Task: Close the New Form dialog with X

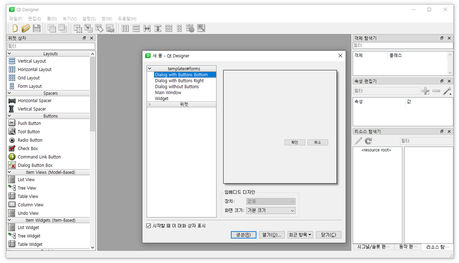Action: [x=340, y=56]
